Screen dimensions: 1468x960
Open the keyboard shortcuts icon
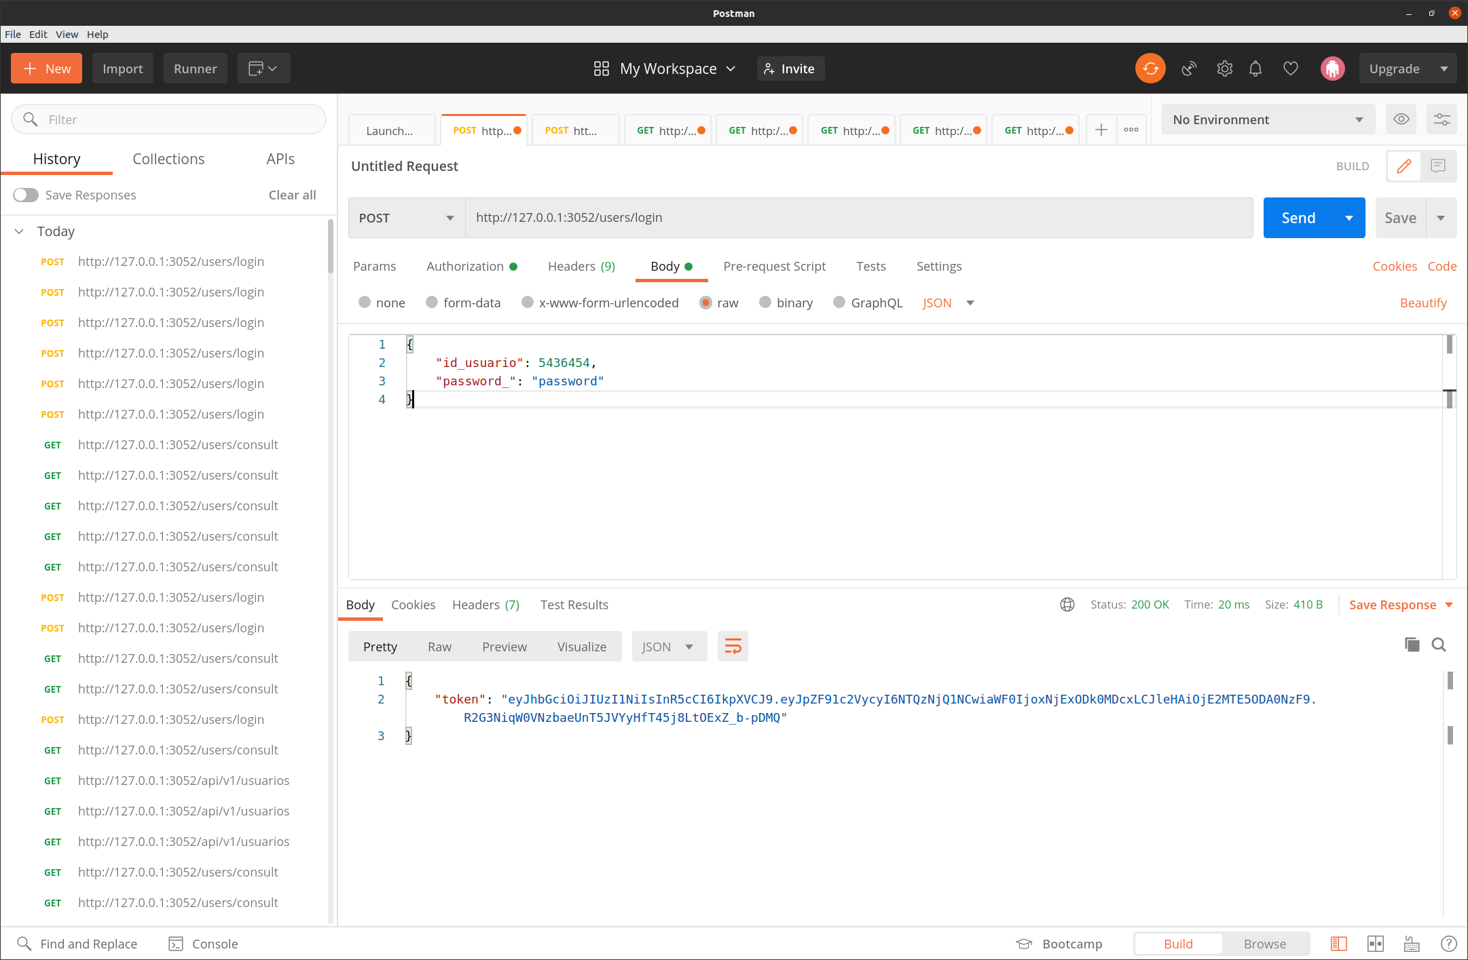click(x=1412, y=944)
